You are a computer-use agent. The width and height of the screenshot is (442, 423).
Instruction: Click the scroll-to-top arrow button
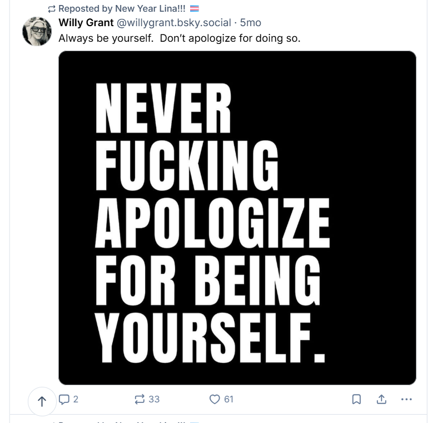(x=42, y=401)
